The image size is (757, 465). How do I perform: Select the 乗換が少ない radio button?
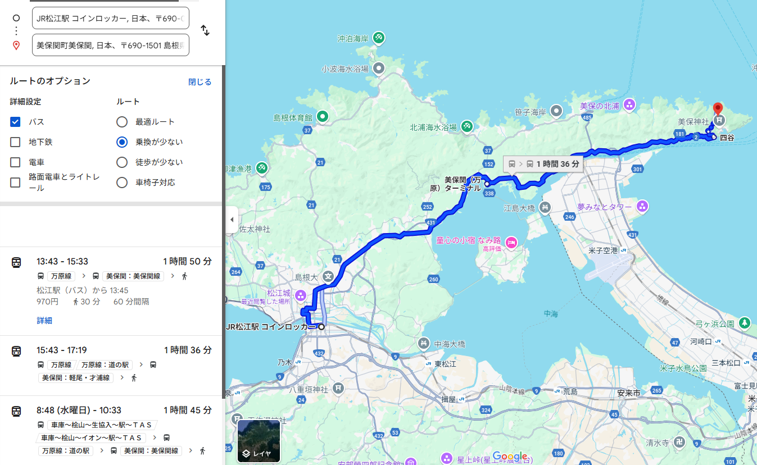tap(122, 142)
